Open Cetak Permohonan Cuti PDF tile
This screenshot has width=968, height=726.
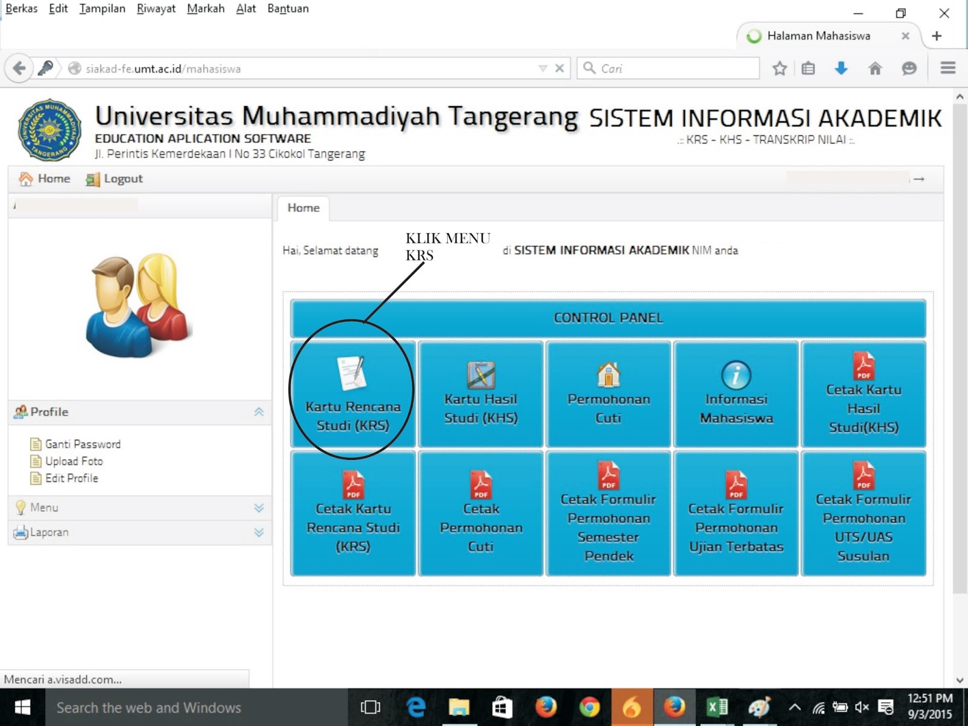(481, 513)
